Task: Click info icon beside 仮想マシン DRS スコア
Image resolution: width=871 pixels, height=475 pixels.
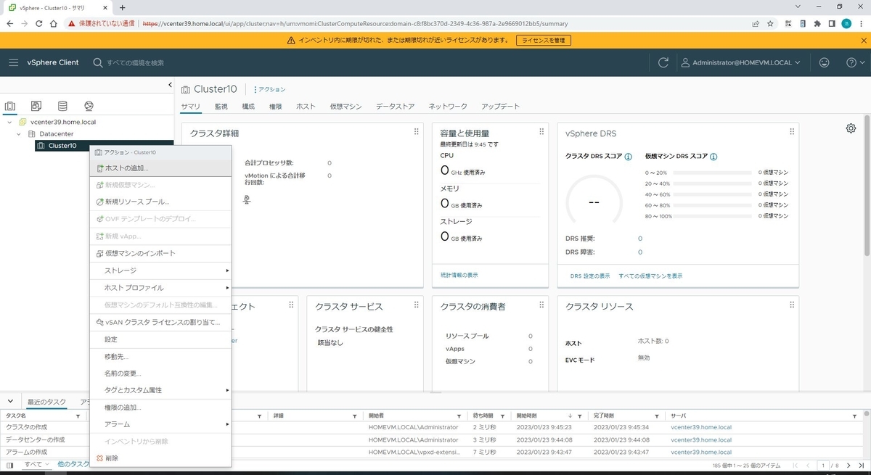Action: (x=713, y=157)
